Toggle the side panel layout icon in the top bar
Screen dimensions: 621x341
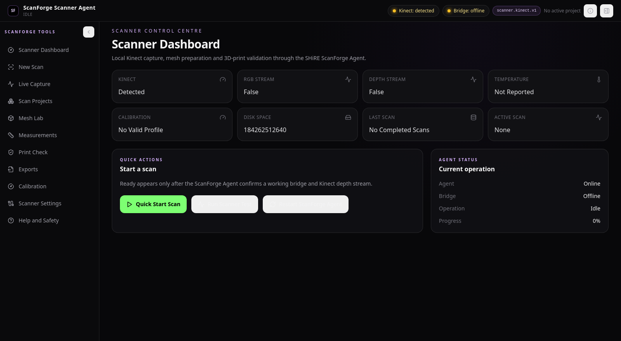coord(607,11)
